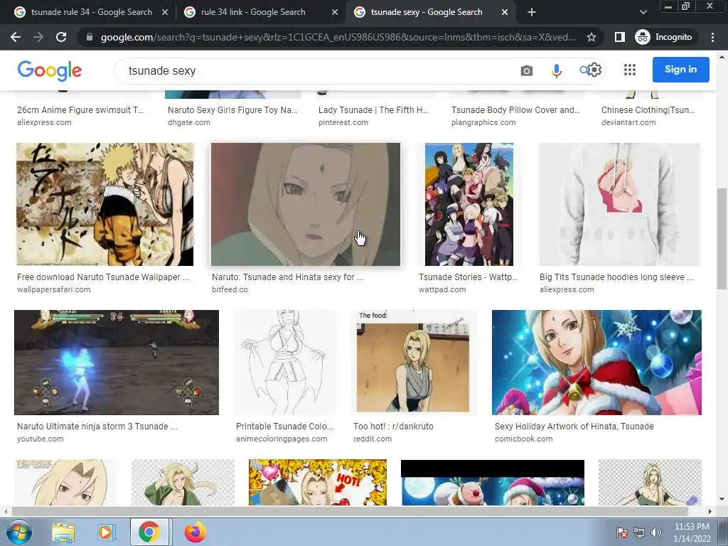728x546 pixels.
Task: Click 'Tsunade Stories - Wattp...' title
Action: [468, 277]
